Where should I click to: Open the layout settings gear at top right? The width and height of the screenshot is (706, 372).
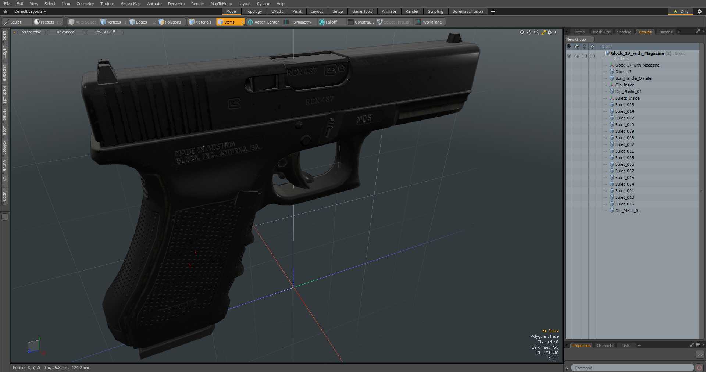(x=700, y=11)
